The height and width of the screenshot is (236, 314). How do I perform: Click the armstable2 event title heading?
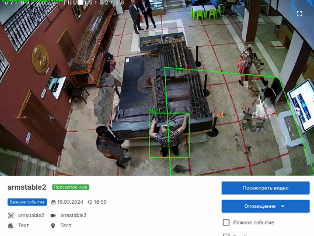tap(27, 188)
